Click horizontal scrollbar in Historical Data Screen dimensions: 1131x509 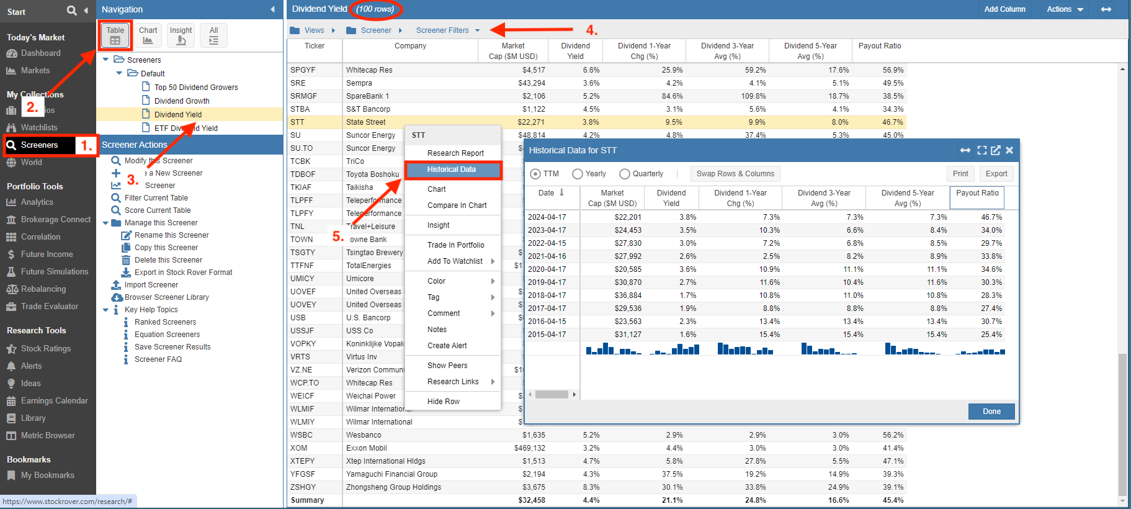pos(552,395)
